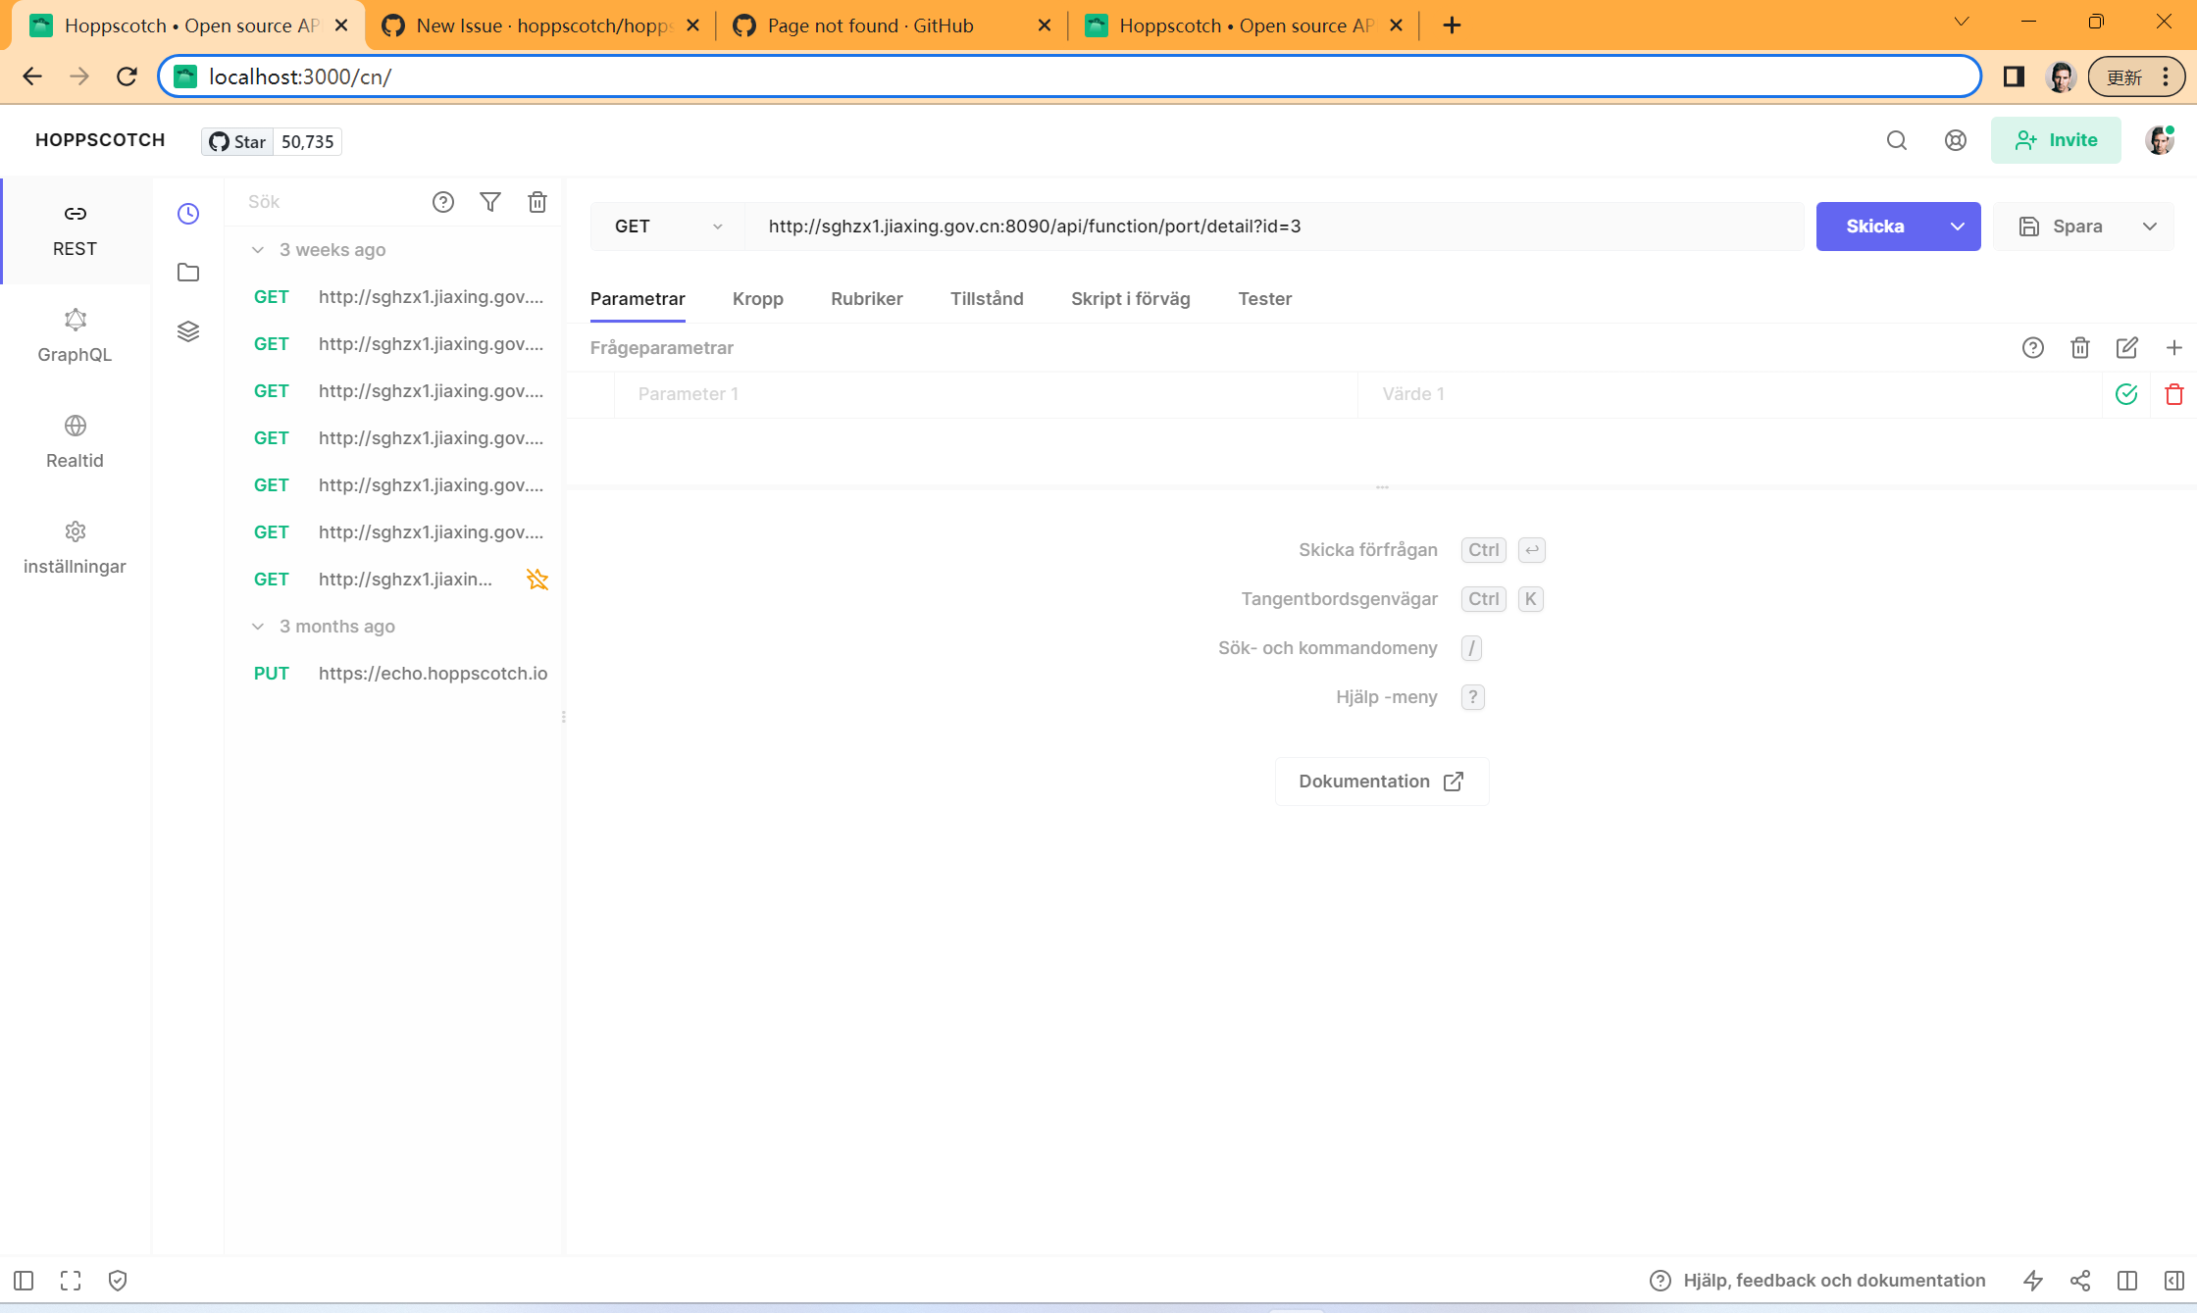Image resolution: width=2197 pixels, height=1313 pixels.
Task: Click the filter history icon
Action: (x=490, y=202)
